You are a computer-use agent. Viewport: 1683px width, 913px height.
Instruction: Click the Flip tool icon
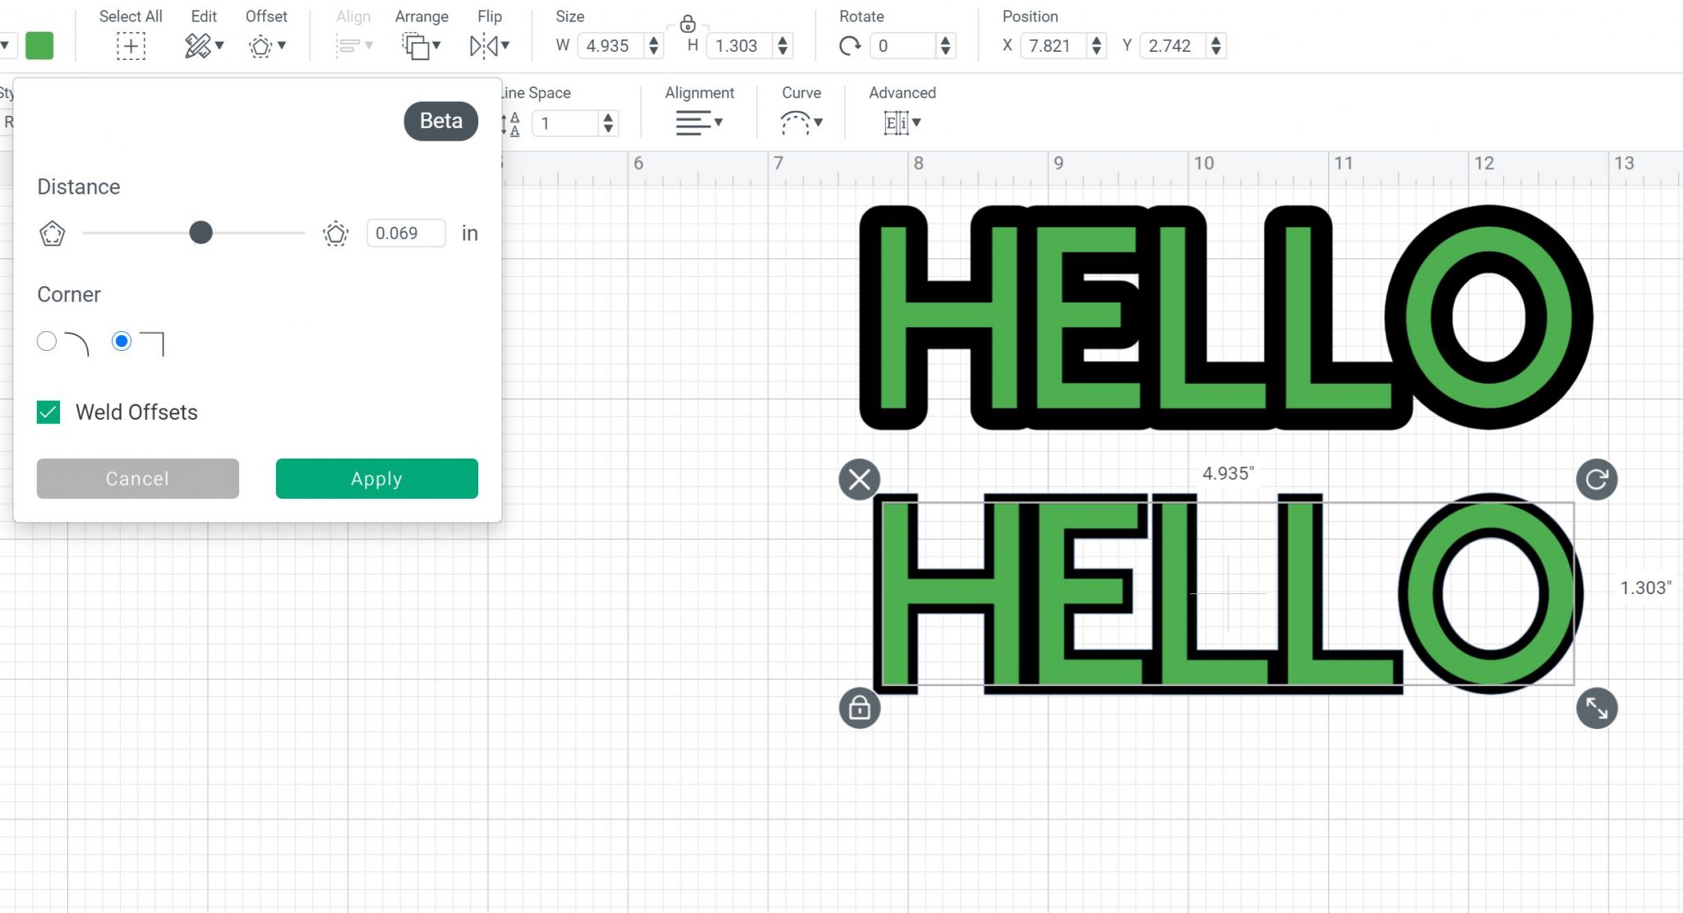[x=489, y=46]
